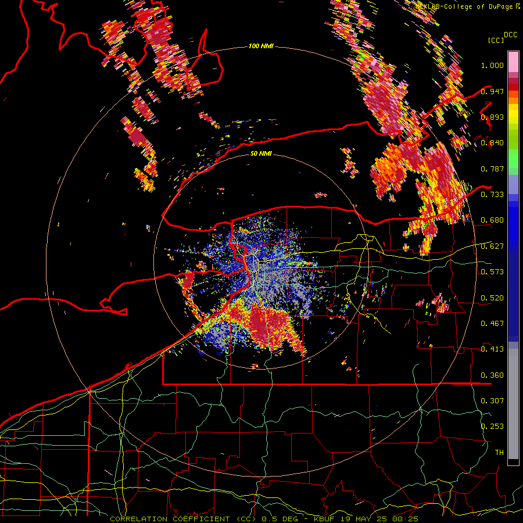Image resolution: width=523 pixels, height=523 pixels.
Task: Click the "100 NMI" range ring label
Action: point(261,46)
